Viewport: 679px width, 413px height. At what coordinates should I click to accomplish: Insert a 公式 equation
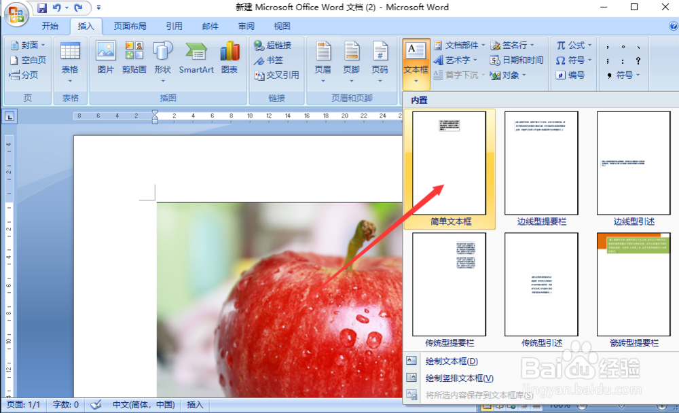click(x=574, y=45)
